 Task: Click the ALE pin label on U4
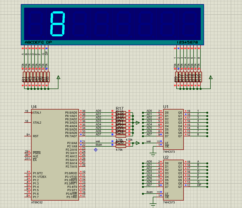point(35,156)
